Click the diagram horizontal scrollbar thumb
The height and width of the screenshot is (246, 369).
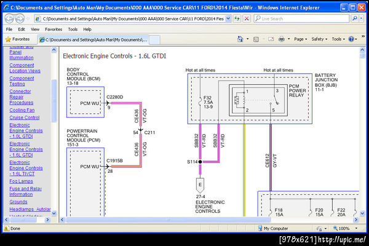pyautogui.click(x=169, y=220)
